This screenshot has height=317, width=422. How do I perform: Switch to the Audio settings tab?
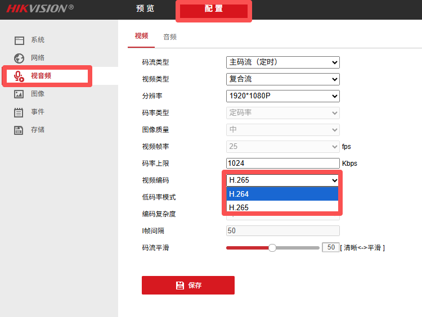(x=170, y=37)
